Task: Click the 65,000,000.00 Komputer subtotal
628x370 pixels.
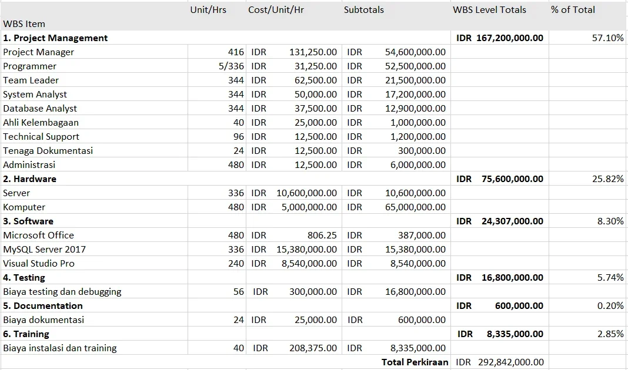Action: click(415, 207)
